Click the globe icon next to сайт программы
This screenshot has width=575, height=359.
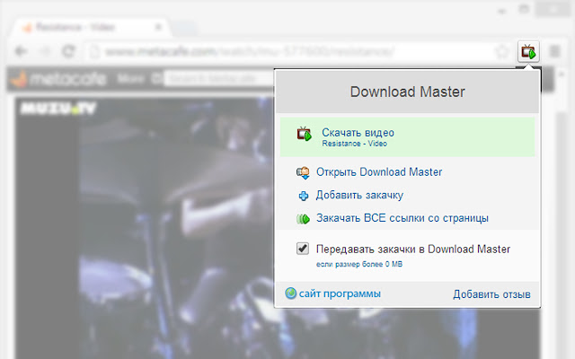tap(291, 293)
